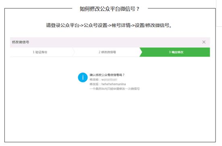Click 公众号设置 in the instruction path
This screenshot has height=146, width=222.
coord(95,25)
